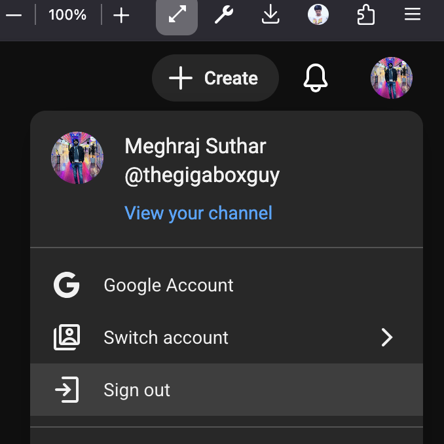
Task: Click the Google G logo icon
Action: [x=67, y=285]
